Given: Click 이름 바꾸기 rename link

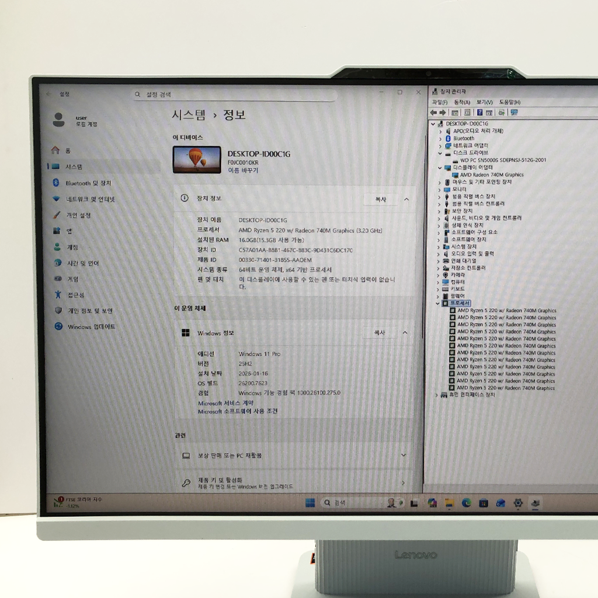Looking at the screenshot, I should [243, 171].
